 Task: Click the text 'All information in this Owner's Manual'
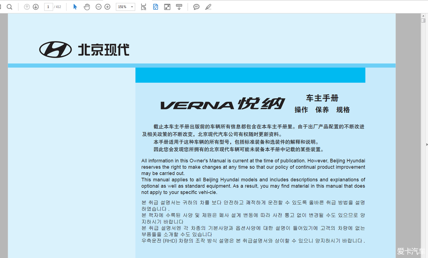184,161
